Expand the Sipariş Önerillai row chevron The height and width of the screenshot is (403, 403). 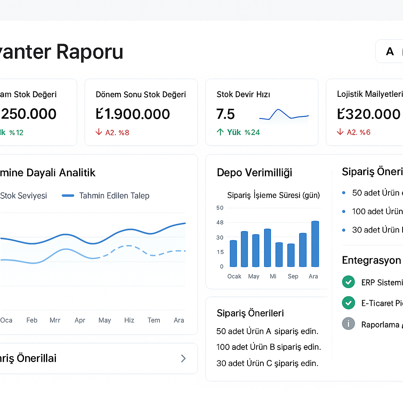pos(183,358)
